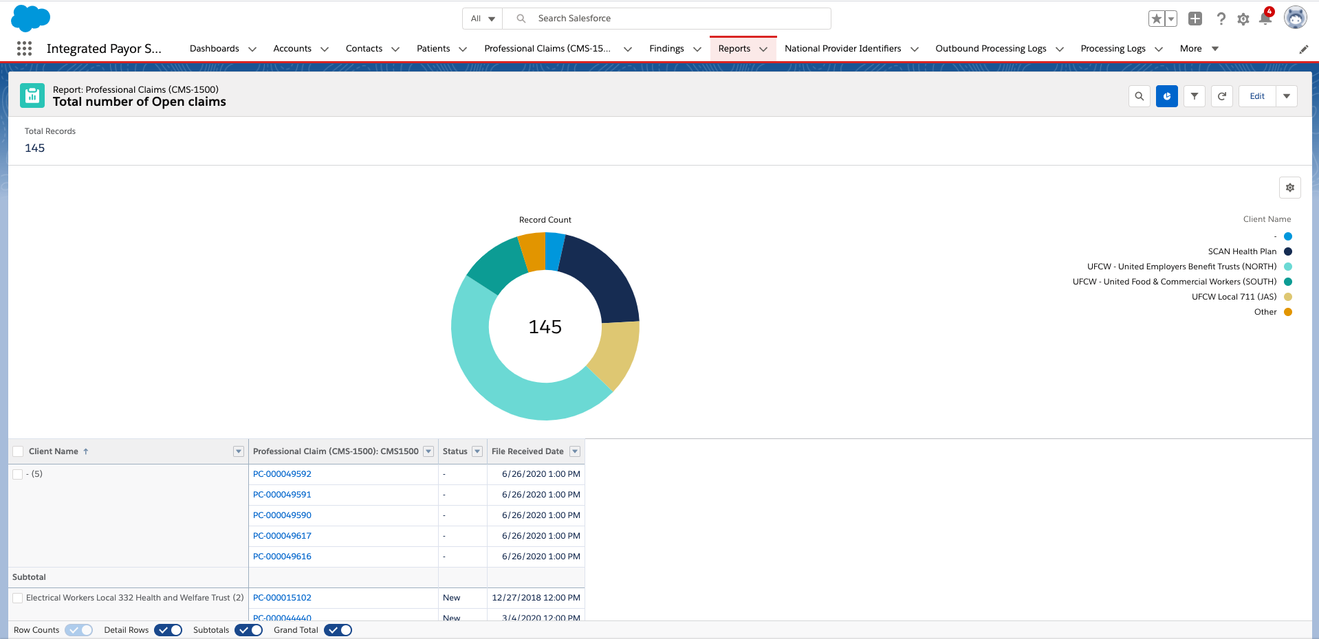Click the UFCW SOUTH legend swatch
Screen dimensions: 1319x639
(x=1288, y=282)
